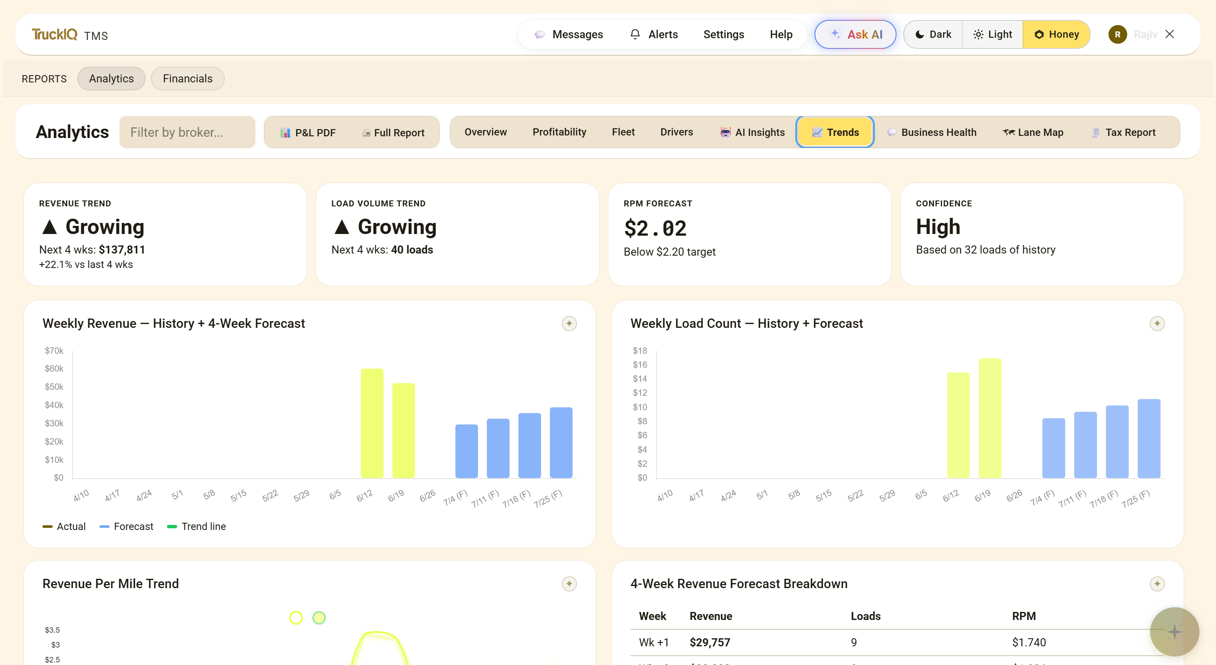Toggle the Trend line legend entry

coord(196,526)
